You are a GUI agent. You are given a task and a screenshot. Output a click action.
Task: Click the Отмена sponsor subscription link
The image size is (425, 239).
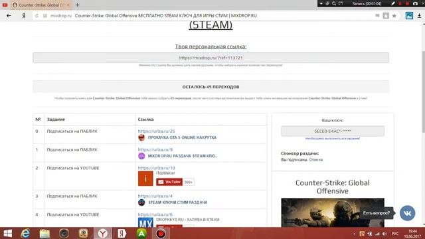[x=316, y=159]
